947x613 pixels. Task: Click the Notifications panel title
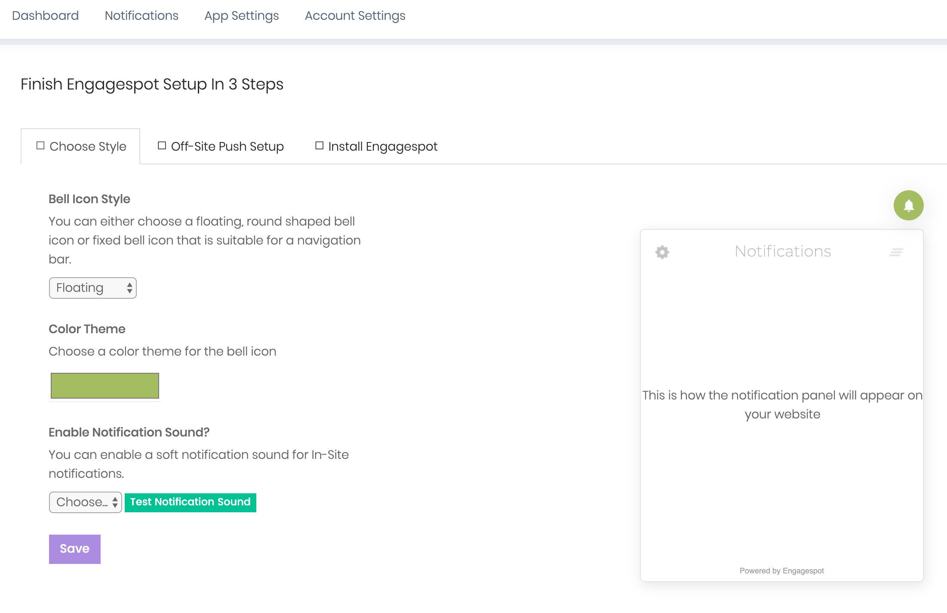[783, 251]
